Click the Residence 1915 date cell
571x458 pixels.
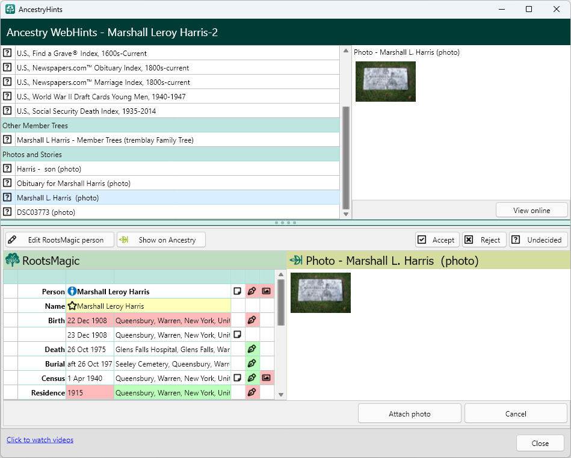point(90,393)
